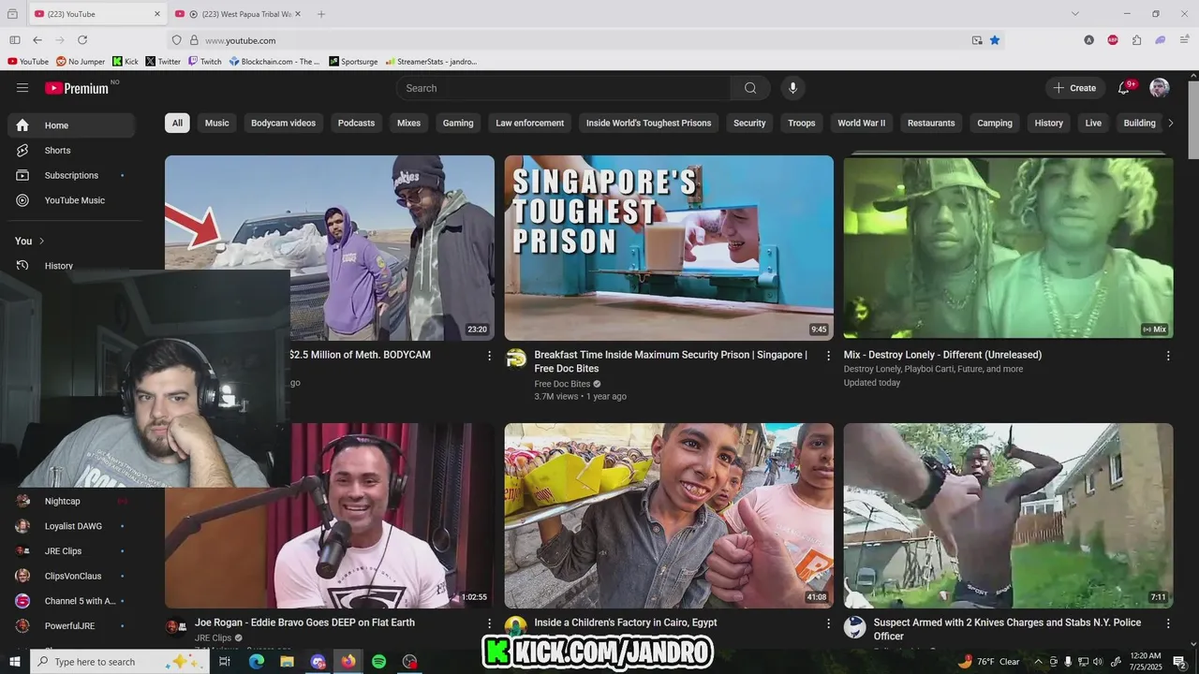Open the YouTube guide hamburger menu
Viewport: 1199px width, 674px height.
tap(22, 88)
